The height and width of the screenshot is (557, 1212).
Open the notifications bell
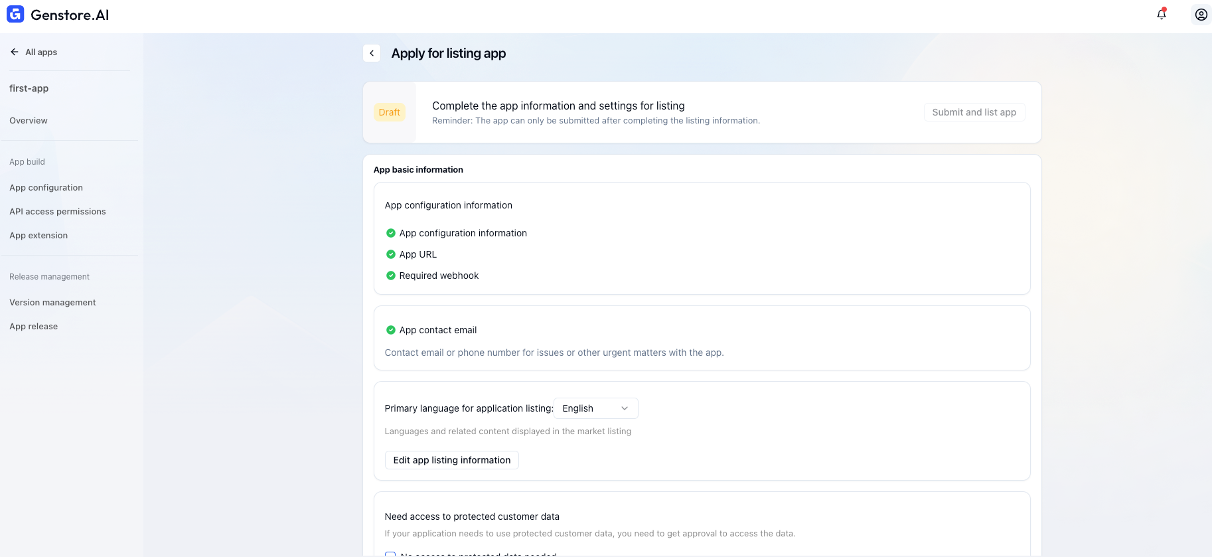(x=1162, y=14)
